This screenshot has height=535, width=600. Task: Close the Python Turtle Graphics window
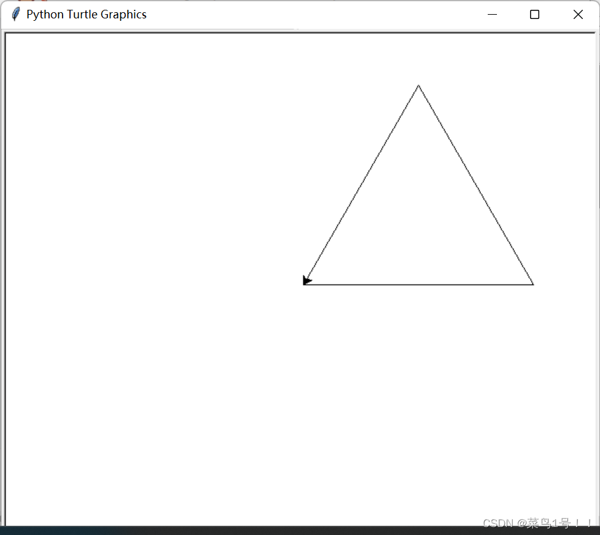click(578, 15)
